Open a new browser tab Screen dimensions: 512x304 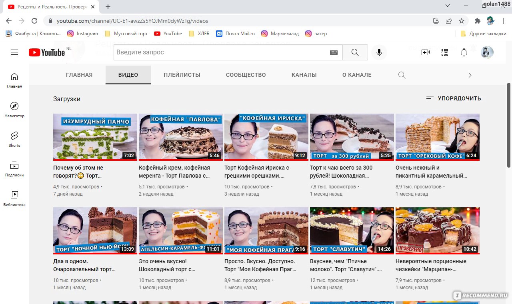[108, 7]
